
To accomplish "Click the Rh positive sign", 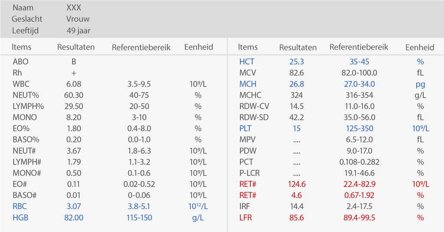I will click(74, 73).
